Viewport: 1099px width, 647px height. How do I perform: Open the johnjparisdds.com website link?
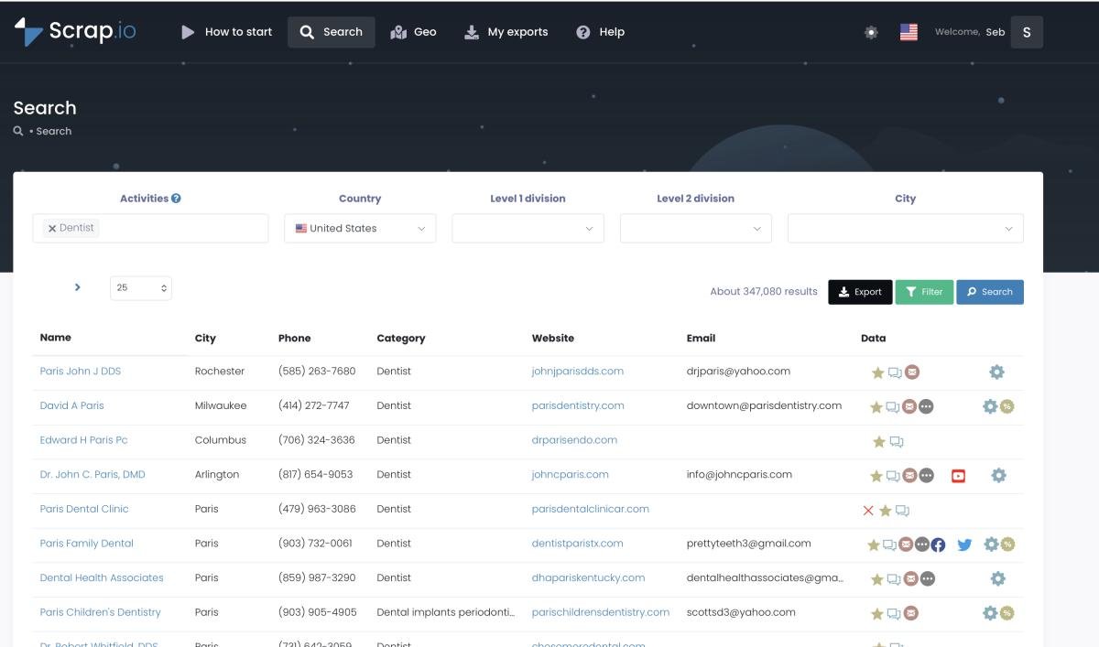577,372
